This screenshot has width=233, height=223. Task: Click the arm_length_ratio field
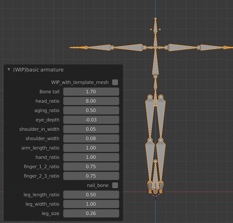(91, 148)
